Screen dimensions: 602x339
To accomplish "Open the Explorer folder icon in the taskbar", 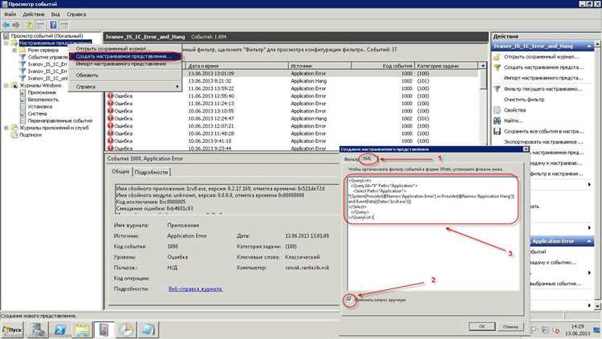I will [81, 330].
